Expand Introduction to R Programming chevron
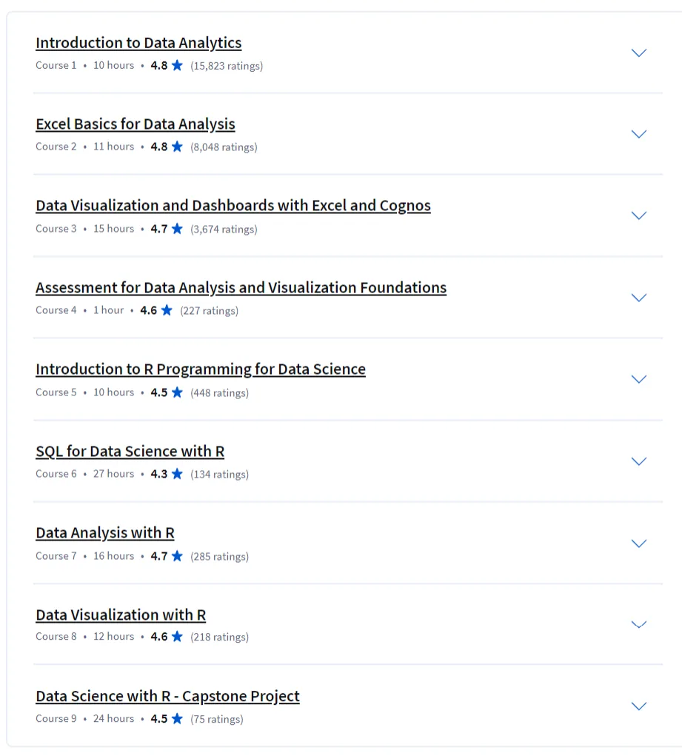The width and height of the screenshot is (682, 756). [x=638, y=379]
